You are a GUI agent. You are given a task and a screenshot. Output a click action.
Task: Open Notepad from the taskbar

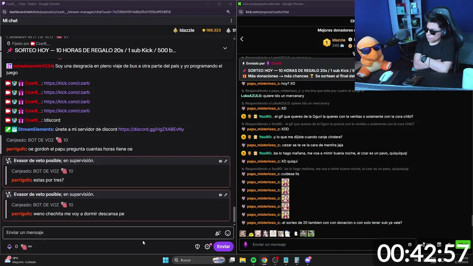pos(286,260)
